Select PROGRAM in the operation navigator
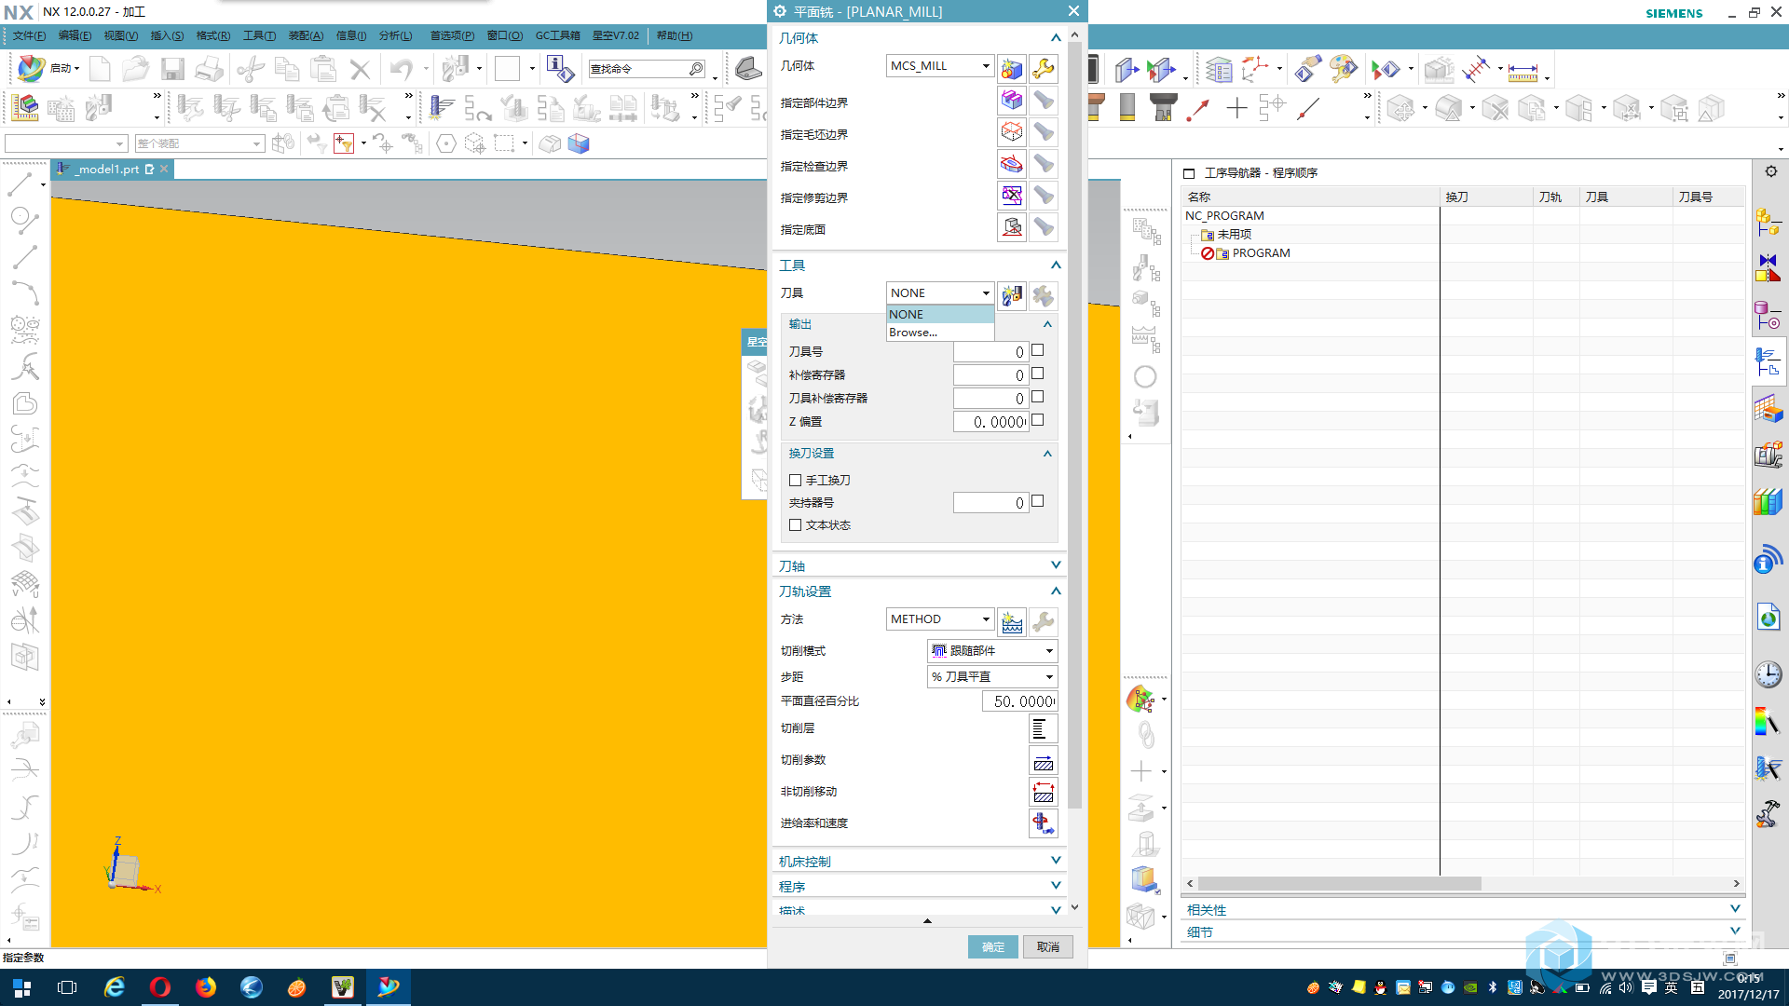The width and height of the screenshot is (1789, 1006). coord(1261,253)
